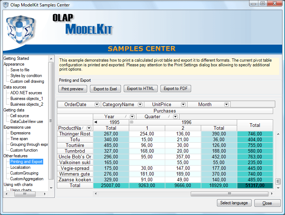The width and height of the screenshot is (285, 215).
Task: Expand the 1995 year arrow
Action: [96, 122]
